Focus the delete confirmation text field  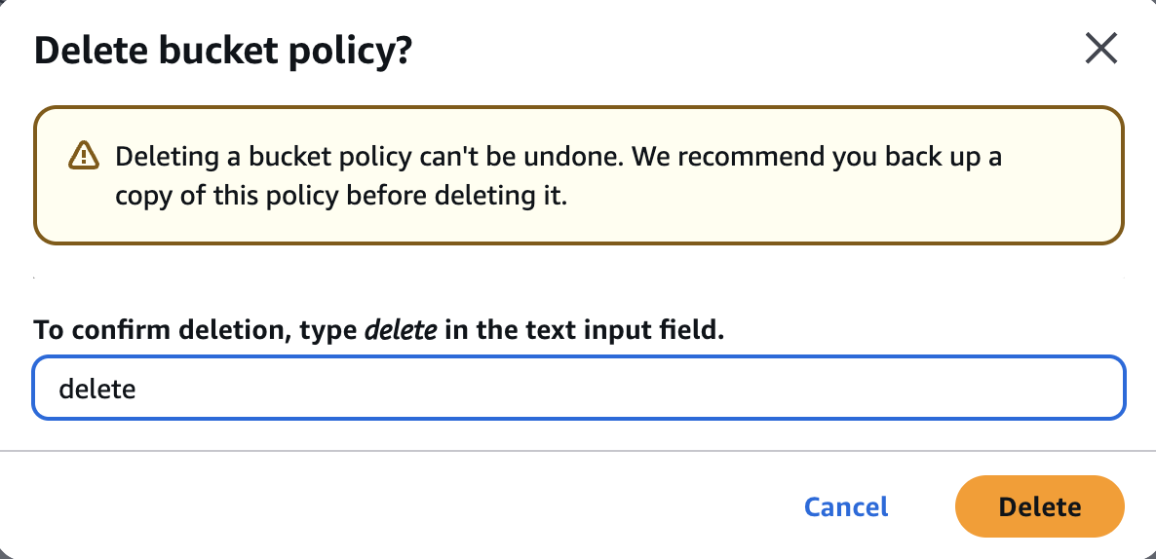click(579, 389)
